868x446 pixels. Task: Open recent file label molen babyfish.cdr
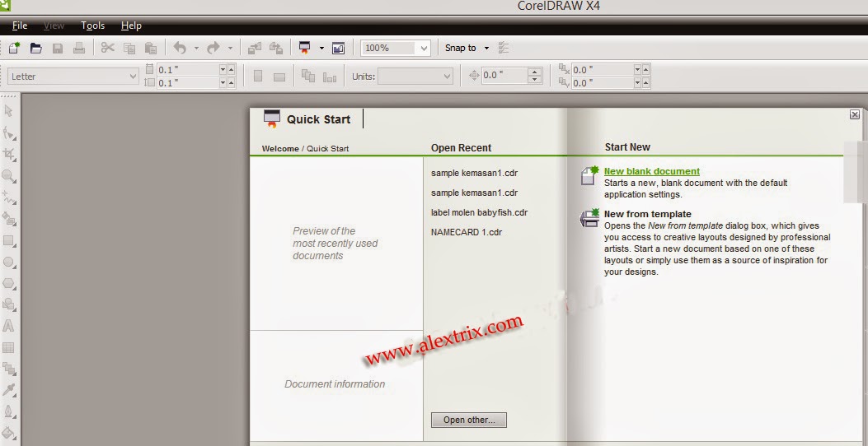pyautogui.click(x=480, y=212)
